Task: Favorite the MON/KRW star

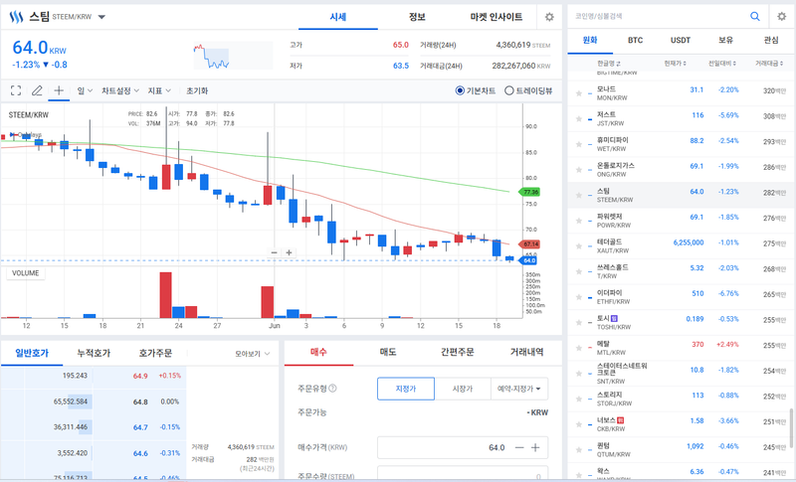Action: (x=579, y=93)
